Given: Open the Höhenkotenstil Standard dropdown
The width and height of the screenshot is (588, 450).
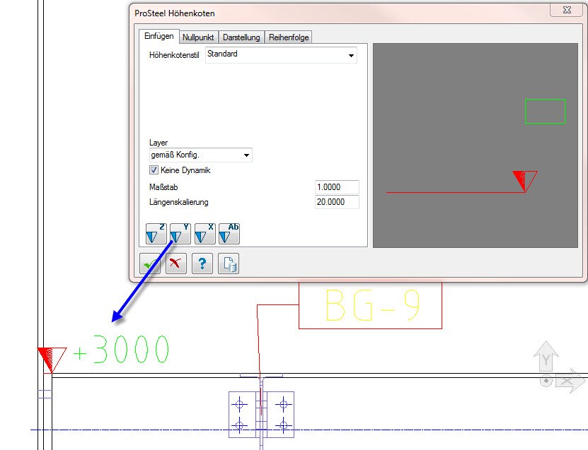Looking at the screenshot, I should coord(281,55).
